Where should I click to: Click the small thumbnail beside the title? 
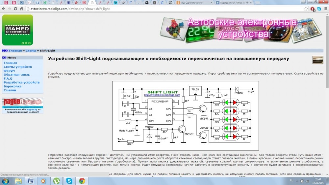[318, 60]
